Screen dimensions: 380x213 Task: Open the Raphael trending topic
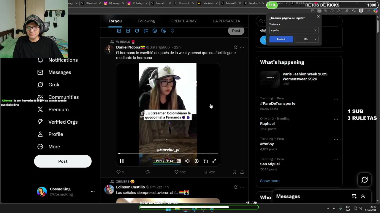coord(267,124)
